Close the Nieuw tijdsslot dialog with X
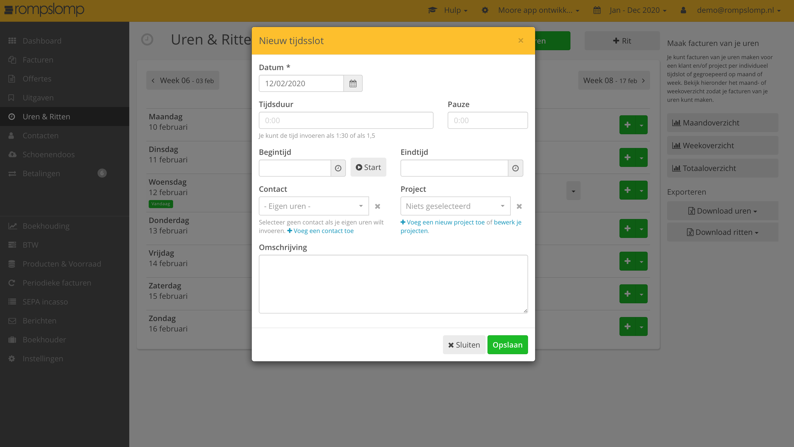The height and width of the screenshot is (447, 794). (x=521, y=41)
